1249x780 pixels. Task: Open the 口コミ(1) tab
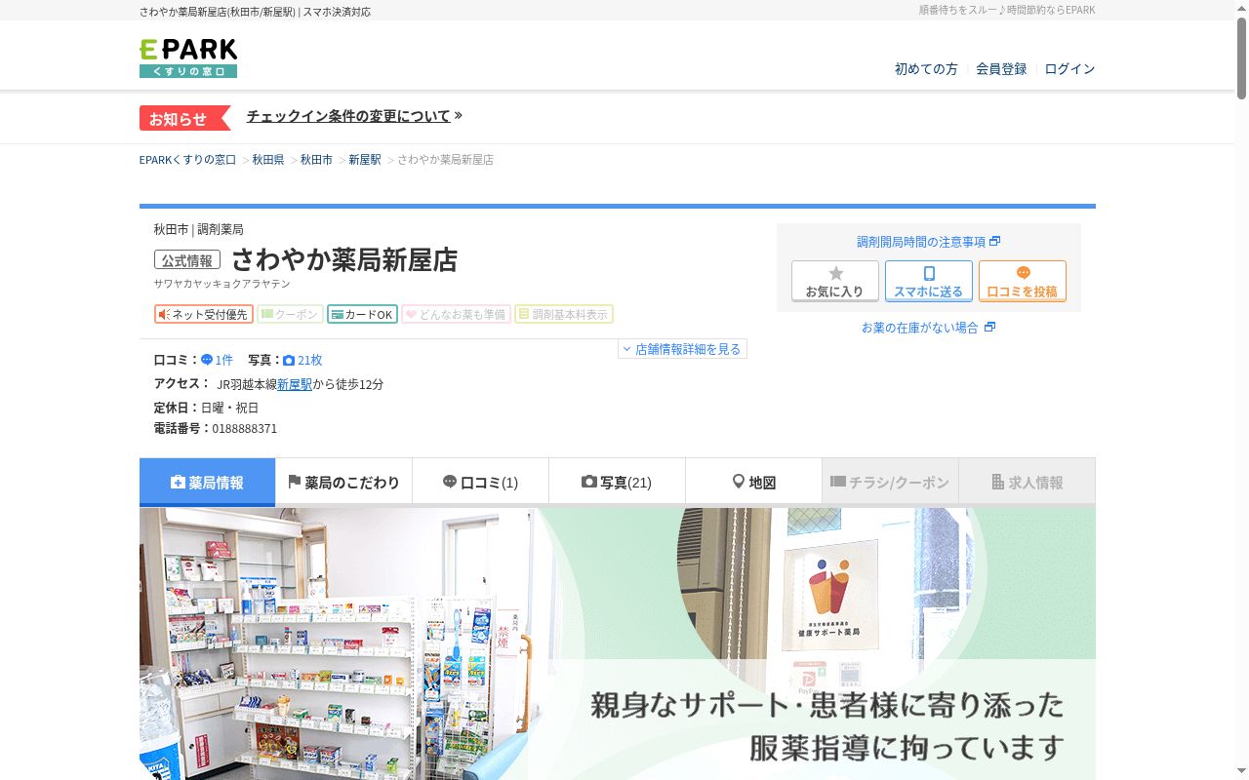[480, 482]
